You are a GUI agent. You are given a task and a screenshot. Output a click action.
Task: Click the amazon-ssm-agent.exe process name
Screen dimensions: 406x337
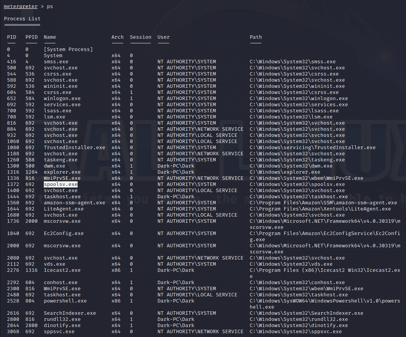(75, 203)
